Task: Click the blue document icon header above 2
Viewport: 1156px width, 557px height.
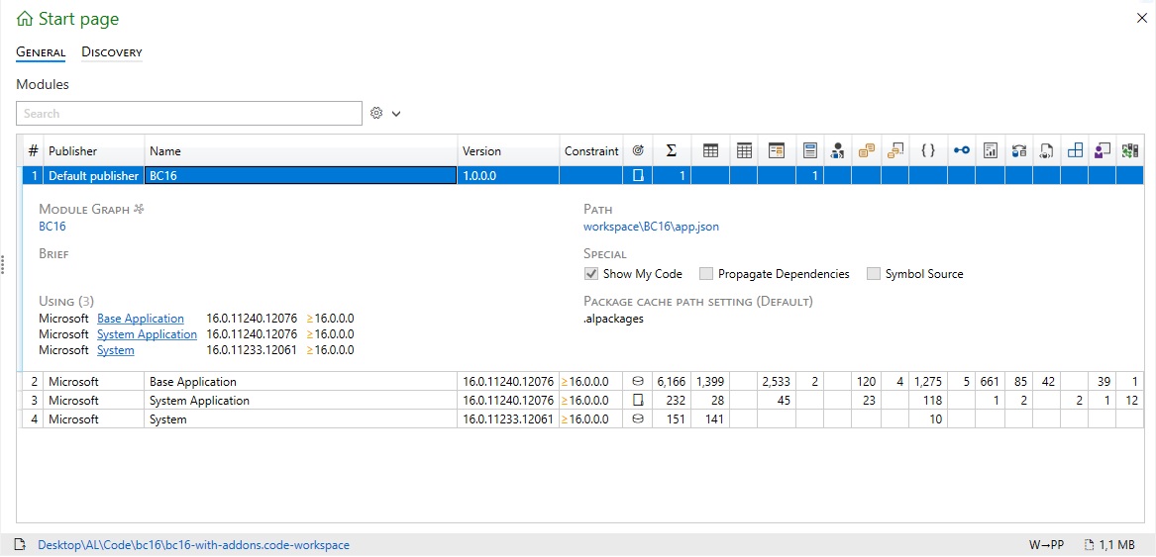Action: (809, 150)
